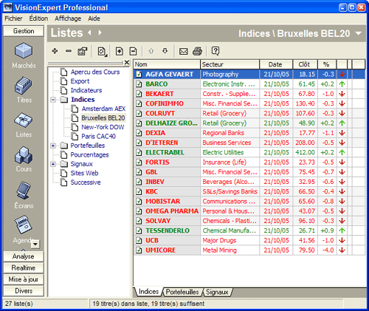The height and width of the screenshot is (311, 369).
Task: Move item down with the arrow icon
Action: pyautogui.click(x=165, y=51)
